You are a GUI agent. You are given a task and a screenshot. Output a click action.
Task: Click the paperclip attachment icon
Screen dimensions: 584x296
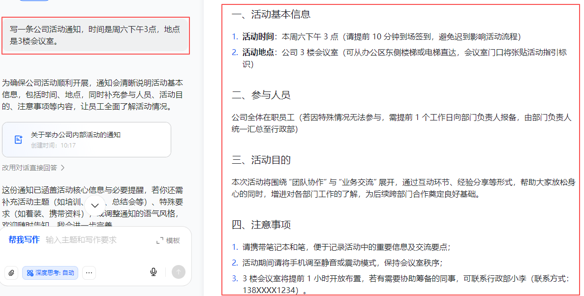pyautogui.click(x=11, y=272)
